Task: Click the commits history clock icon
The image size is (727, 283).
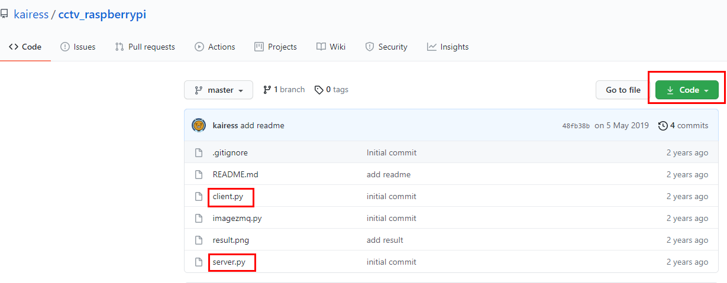Action: click(663, 125)
